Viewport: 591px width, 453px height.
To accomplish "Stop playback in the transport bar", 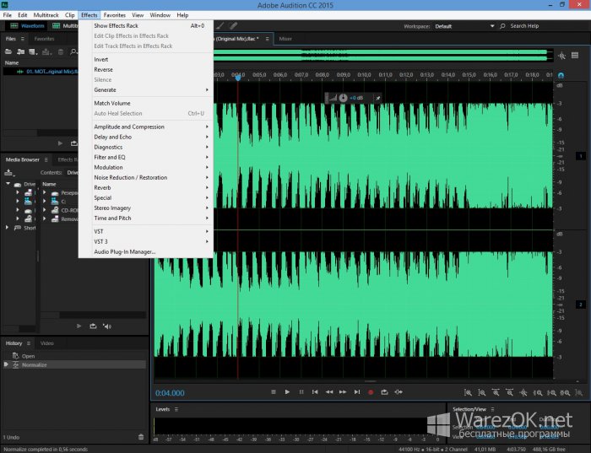I will coord(274,392).
